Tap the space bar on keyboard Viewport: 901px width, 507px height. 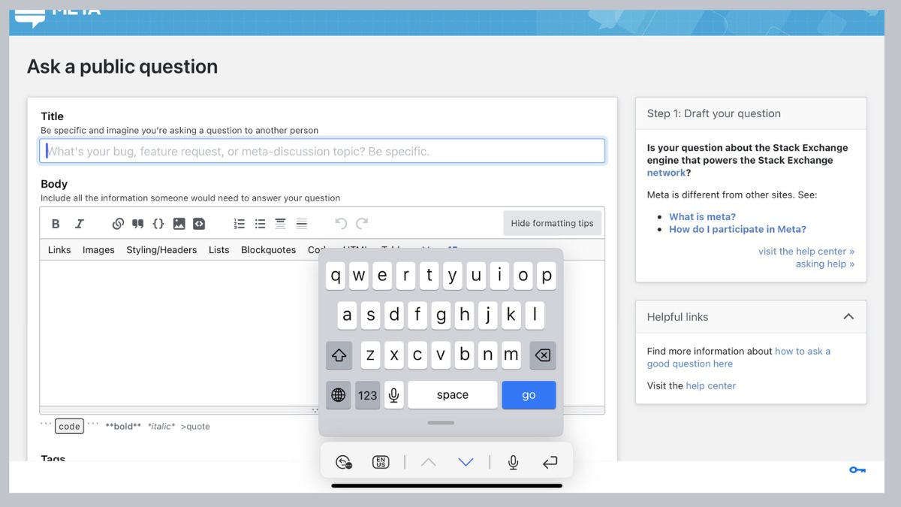pos(453,395)
